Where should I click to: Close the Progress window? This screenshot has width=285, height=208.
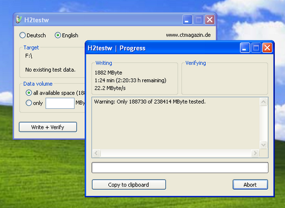267,48
